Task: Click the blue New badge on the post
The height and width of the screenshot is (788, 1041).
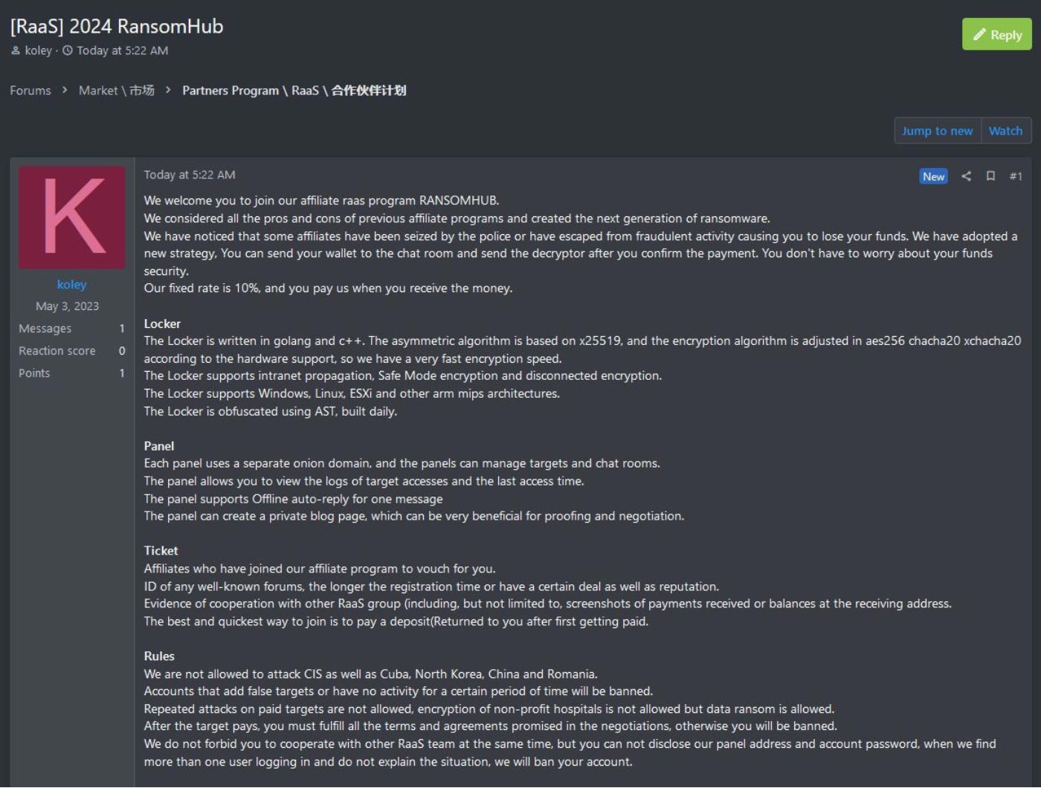Action: pos(933,176)
